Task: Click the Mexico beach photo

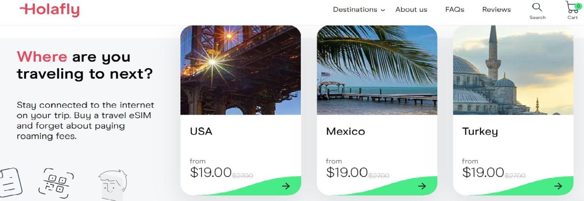Action: tap(377, 70)
